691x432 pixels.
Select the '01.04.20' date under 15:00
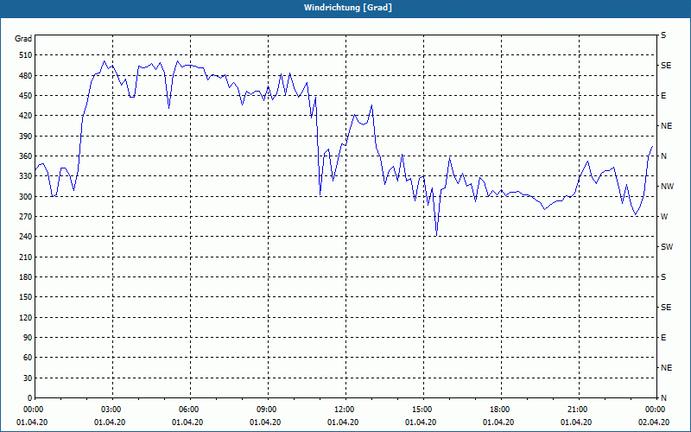421,422
